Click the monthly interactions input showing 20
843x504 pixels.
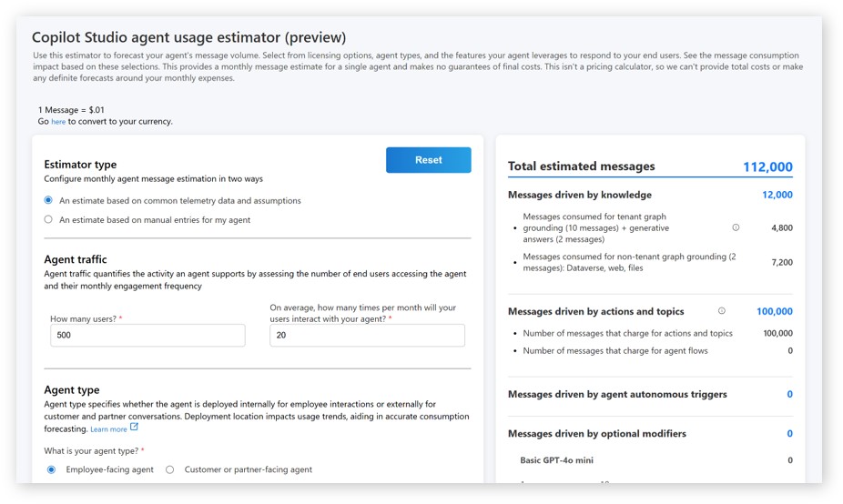(367, 335)
